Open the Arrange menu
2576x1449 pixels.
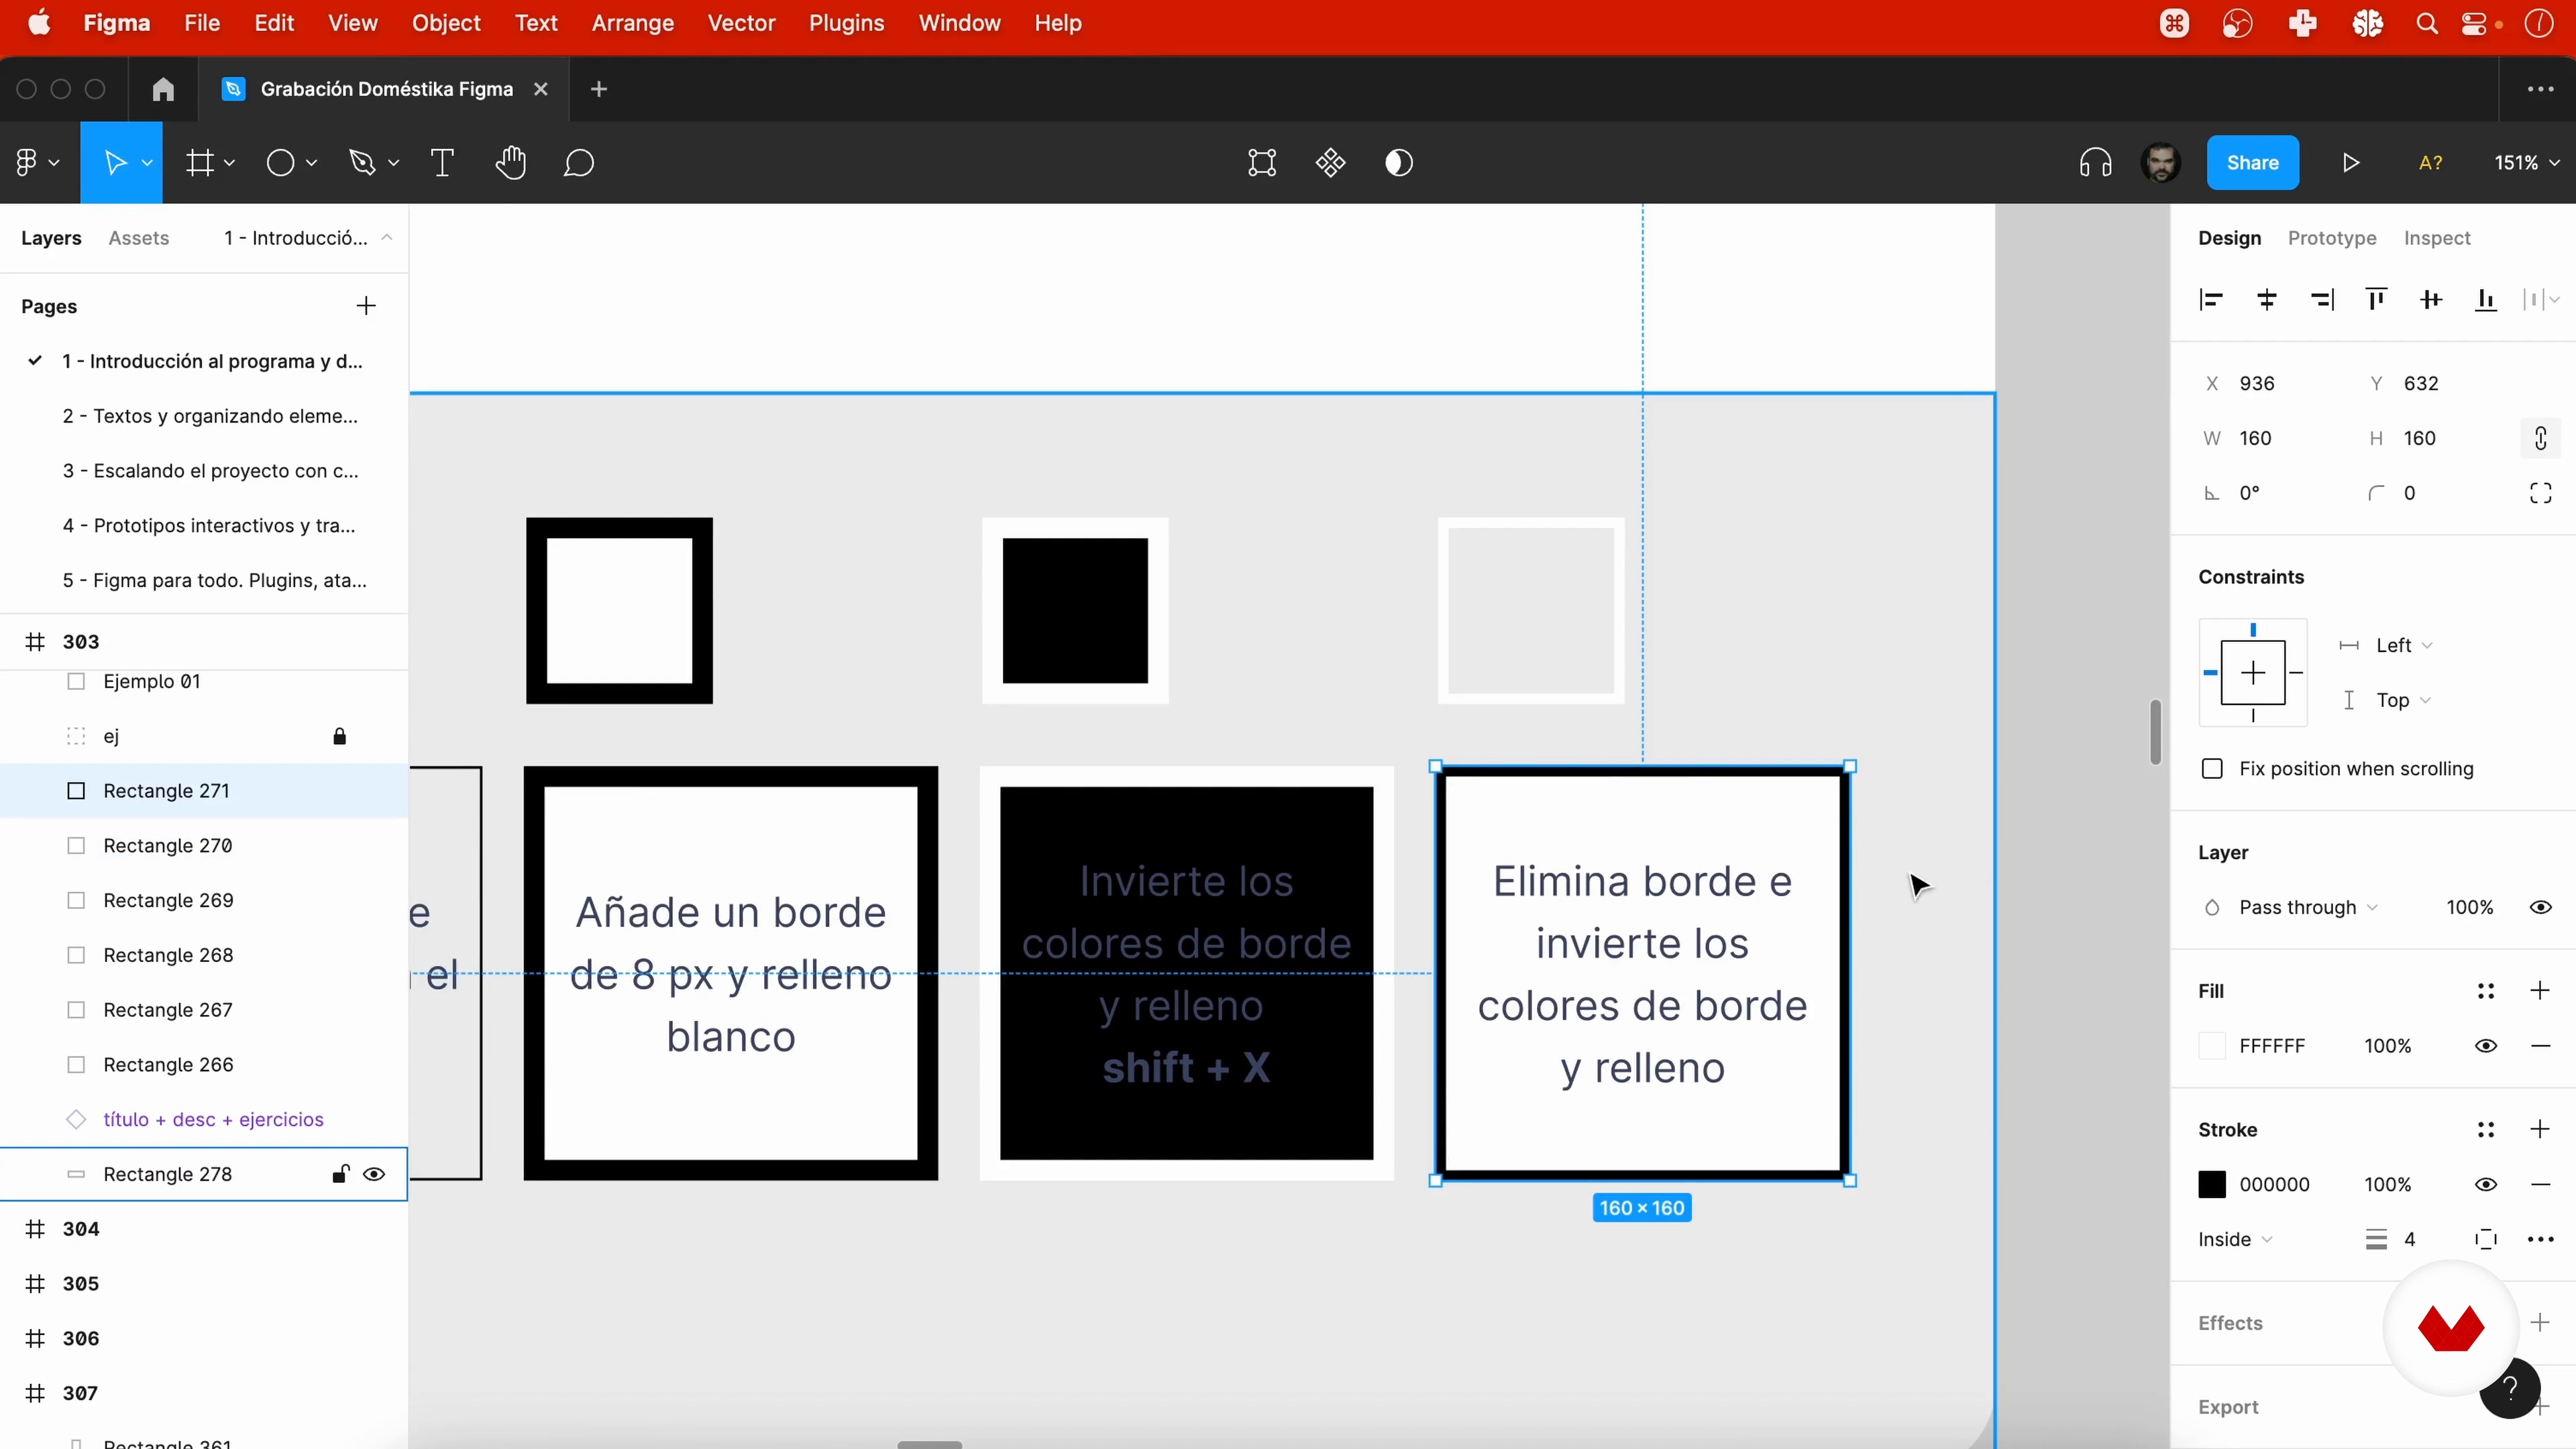(x=633, y=23)
